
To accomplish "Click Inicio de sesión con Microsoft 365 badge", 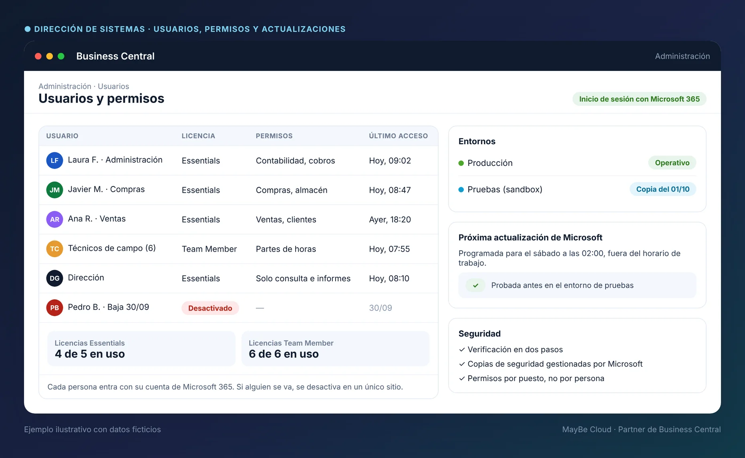I will [x=639, y=99].
